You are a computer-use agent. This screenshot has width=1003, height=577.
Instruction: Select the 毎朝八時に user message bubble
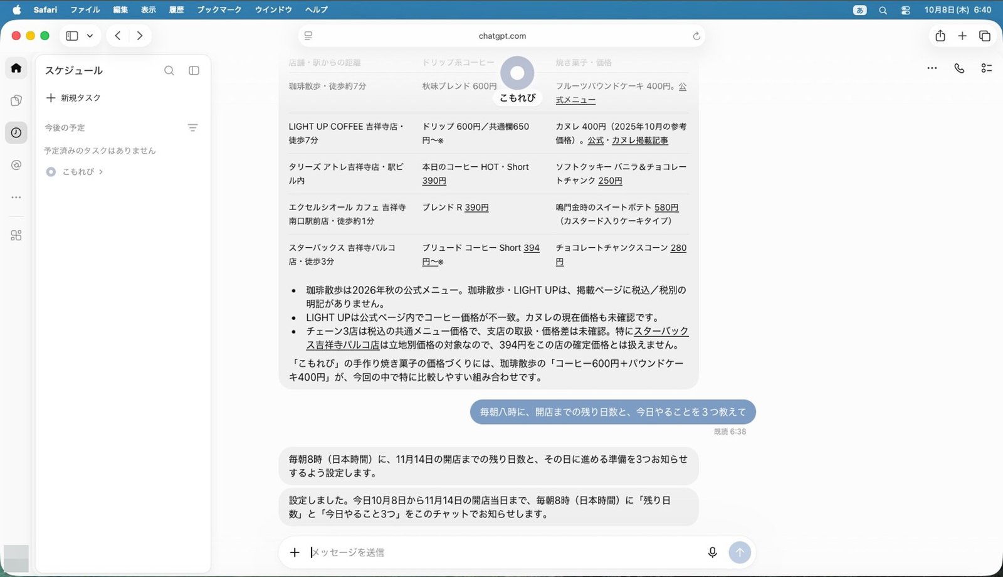click(612, 412)
